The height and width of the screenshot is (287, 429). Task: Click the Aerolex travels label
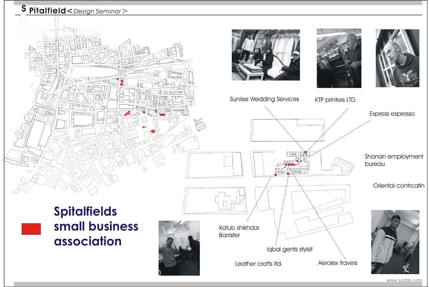pos(337,263)
